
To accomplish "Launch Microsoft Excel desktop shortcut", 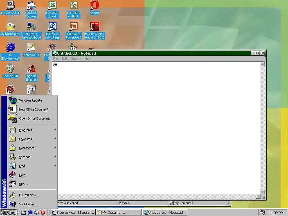I will click(x=52, y=10).
